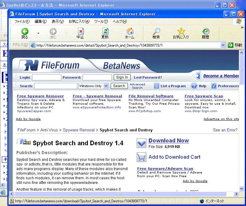Click the Login input field
This screenshot has width=246, height=206.
(x=47, y=77)
